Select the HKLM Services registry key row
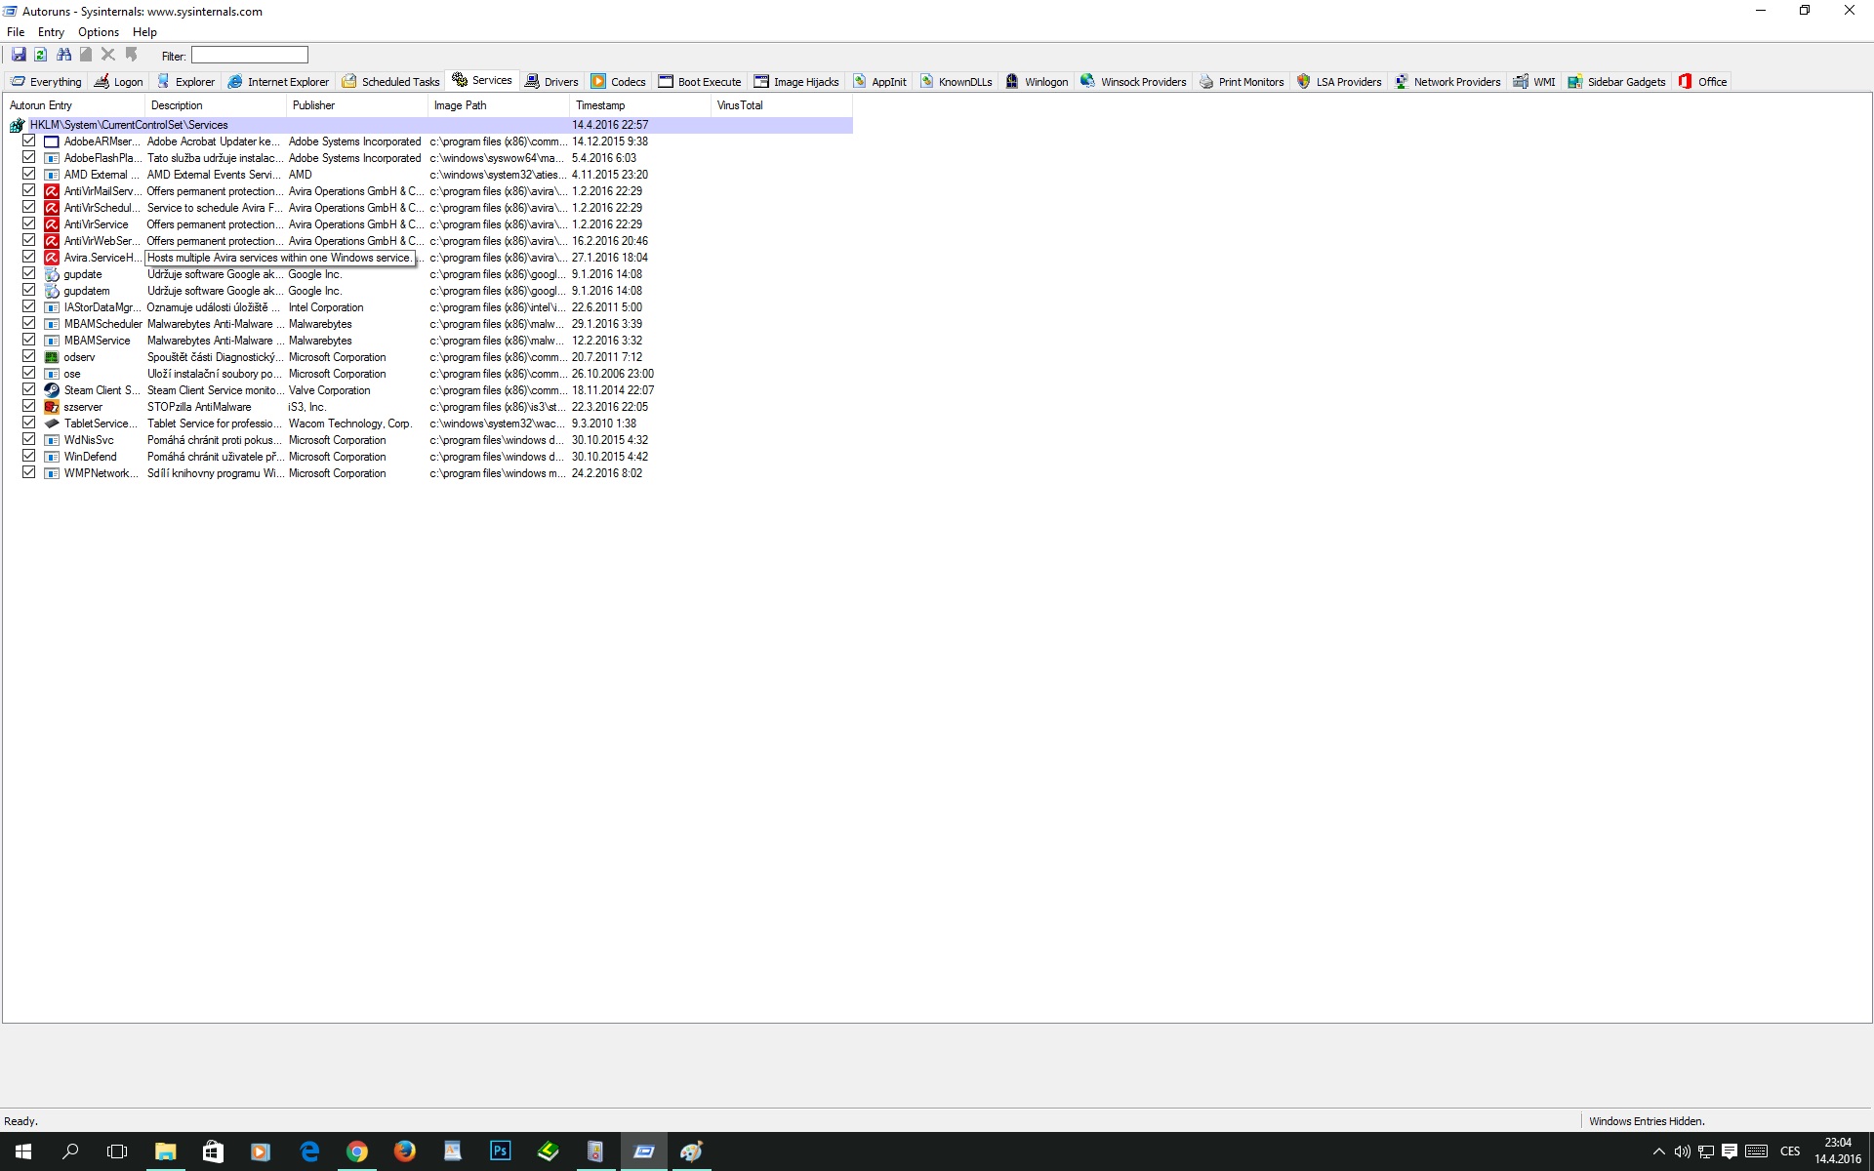This screenshot has width=1874, height=1171. tap(128, 125)
